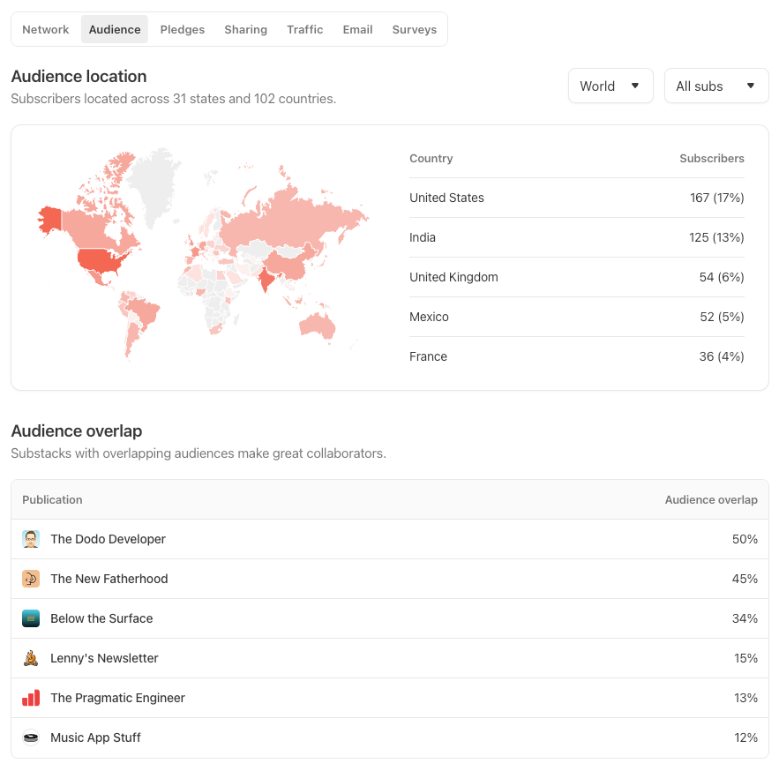Screen dimensions: 779x771
Task: Open the All subs filter dropdown
Action: click(715, 86)
